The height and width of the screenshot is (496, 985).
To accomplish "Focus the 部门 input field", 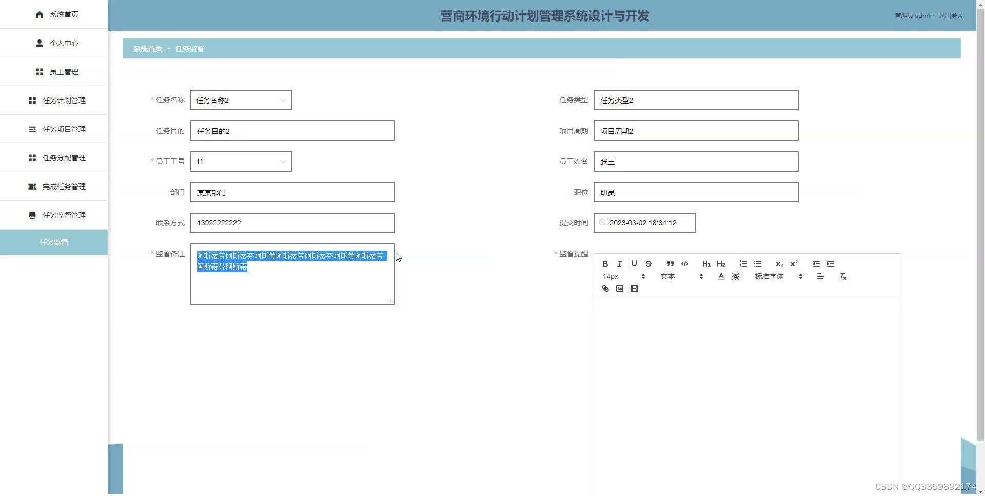I will (x=292, y=192).
